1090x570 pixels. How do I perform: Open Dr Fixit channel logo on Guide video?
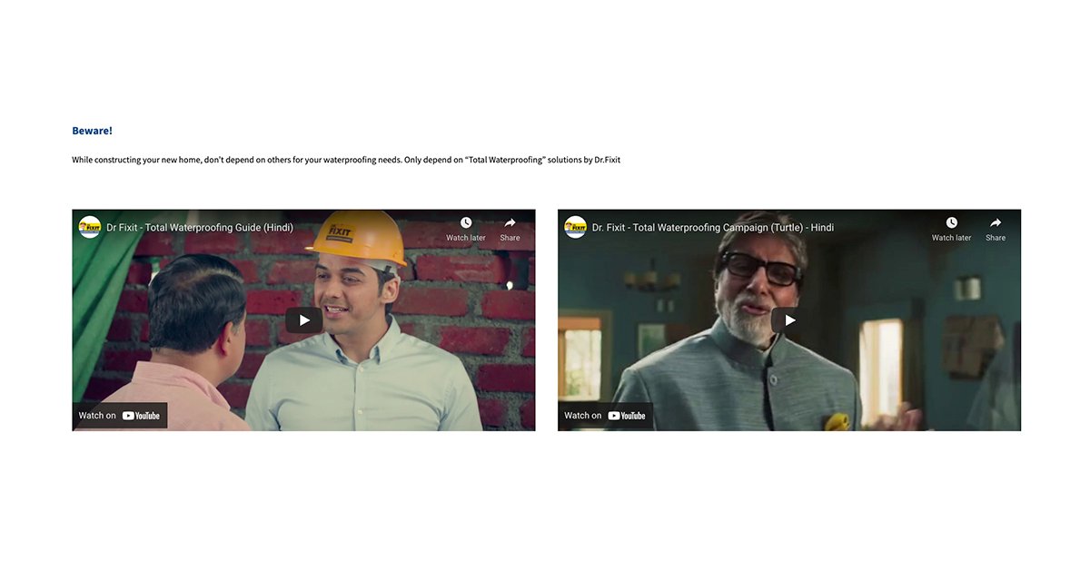(x=90, y=227)
